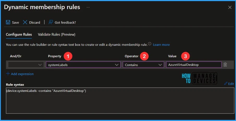Click the plus icon for Add expression
The width and height of the screenshot is (236, 121).
click(8, 74)
